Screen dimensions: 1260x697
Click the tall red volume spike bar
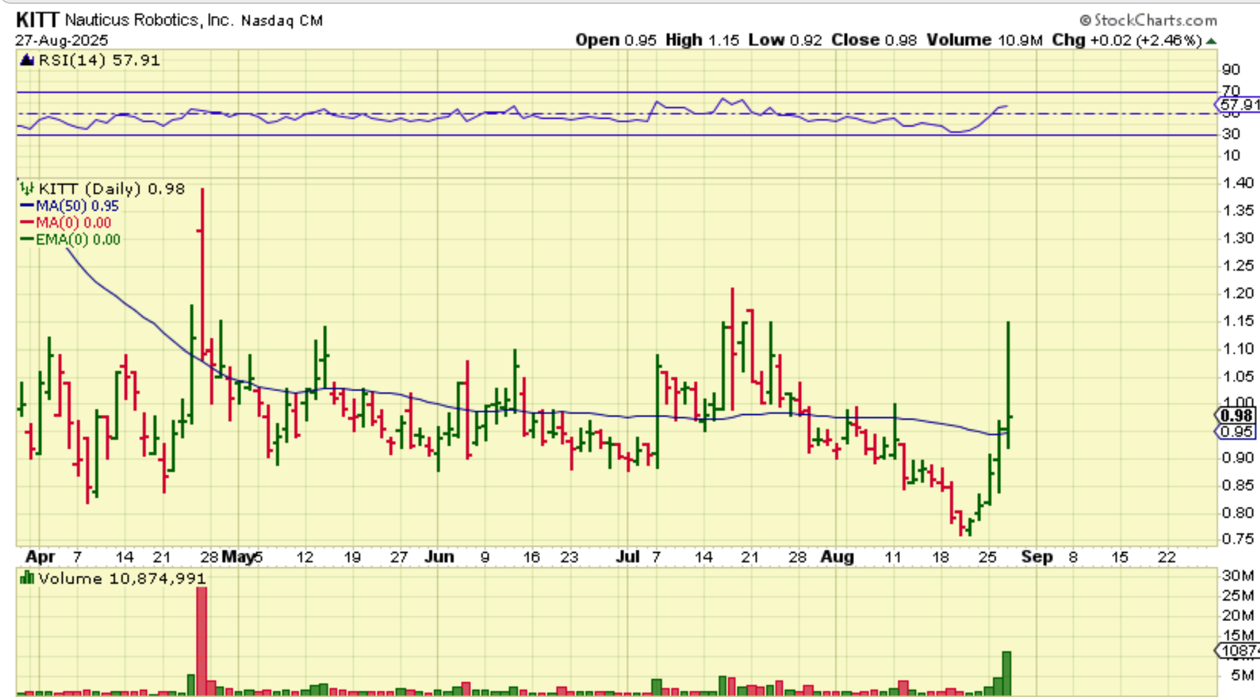pos(202,638)
